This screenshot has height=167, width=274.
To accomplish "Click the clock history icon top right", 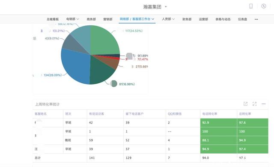I will pyautogui.click(x=264, y=6).
